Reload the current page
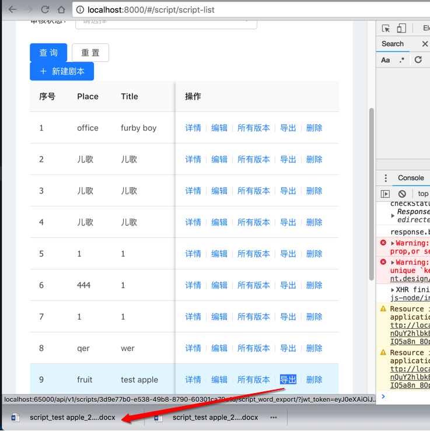The width and height of the screenshot is (430, 431). [x=45, y=10]
